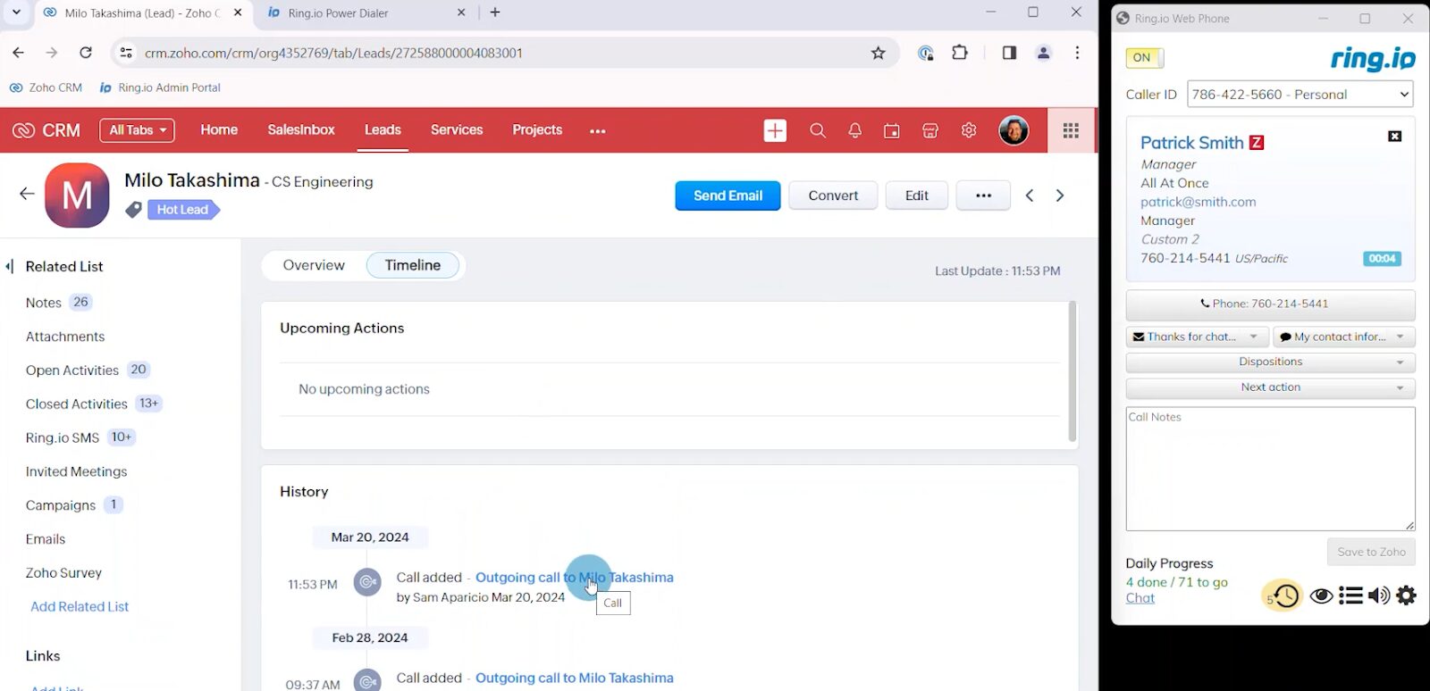Select the Timeline tab
This screenshot has width=1430, height=691.
[413, 265]
